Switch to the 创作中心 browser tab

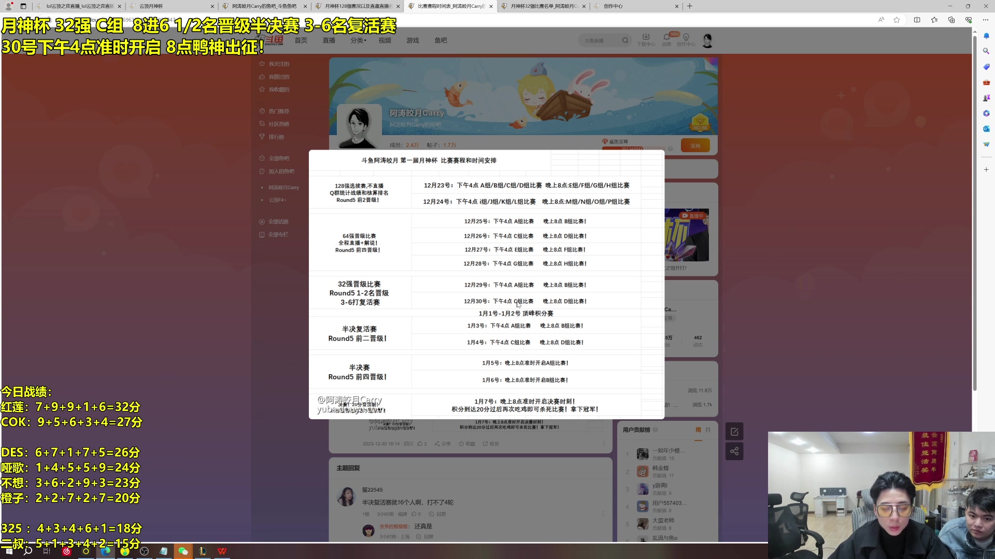(636, 6)
